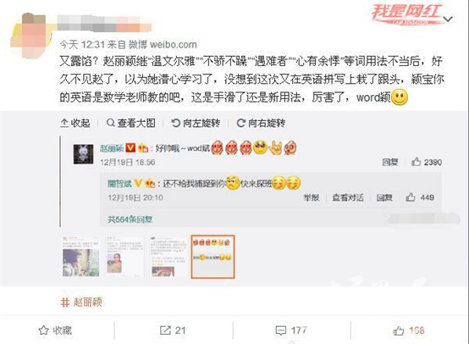Rotate image left with 向左旋转
469x344 pixels.
coord(196,123)
